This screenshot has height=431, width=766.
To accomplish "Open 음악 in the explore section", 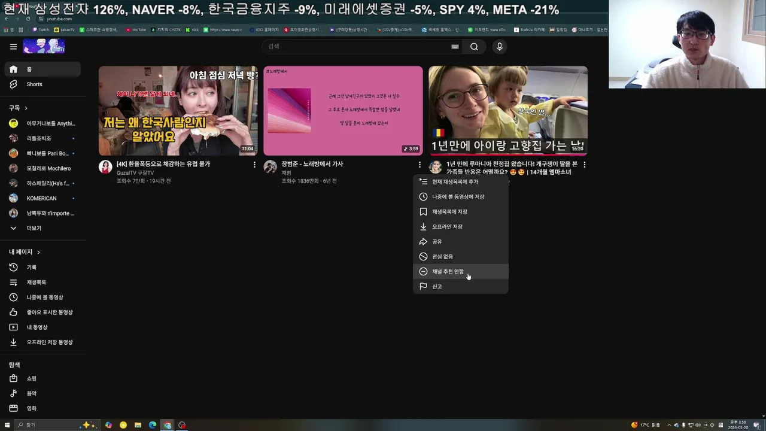I will tap(42, 393).
